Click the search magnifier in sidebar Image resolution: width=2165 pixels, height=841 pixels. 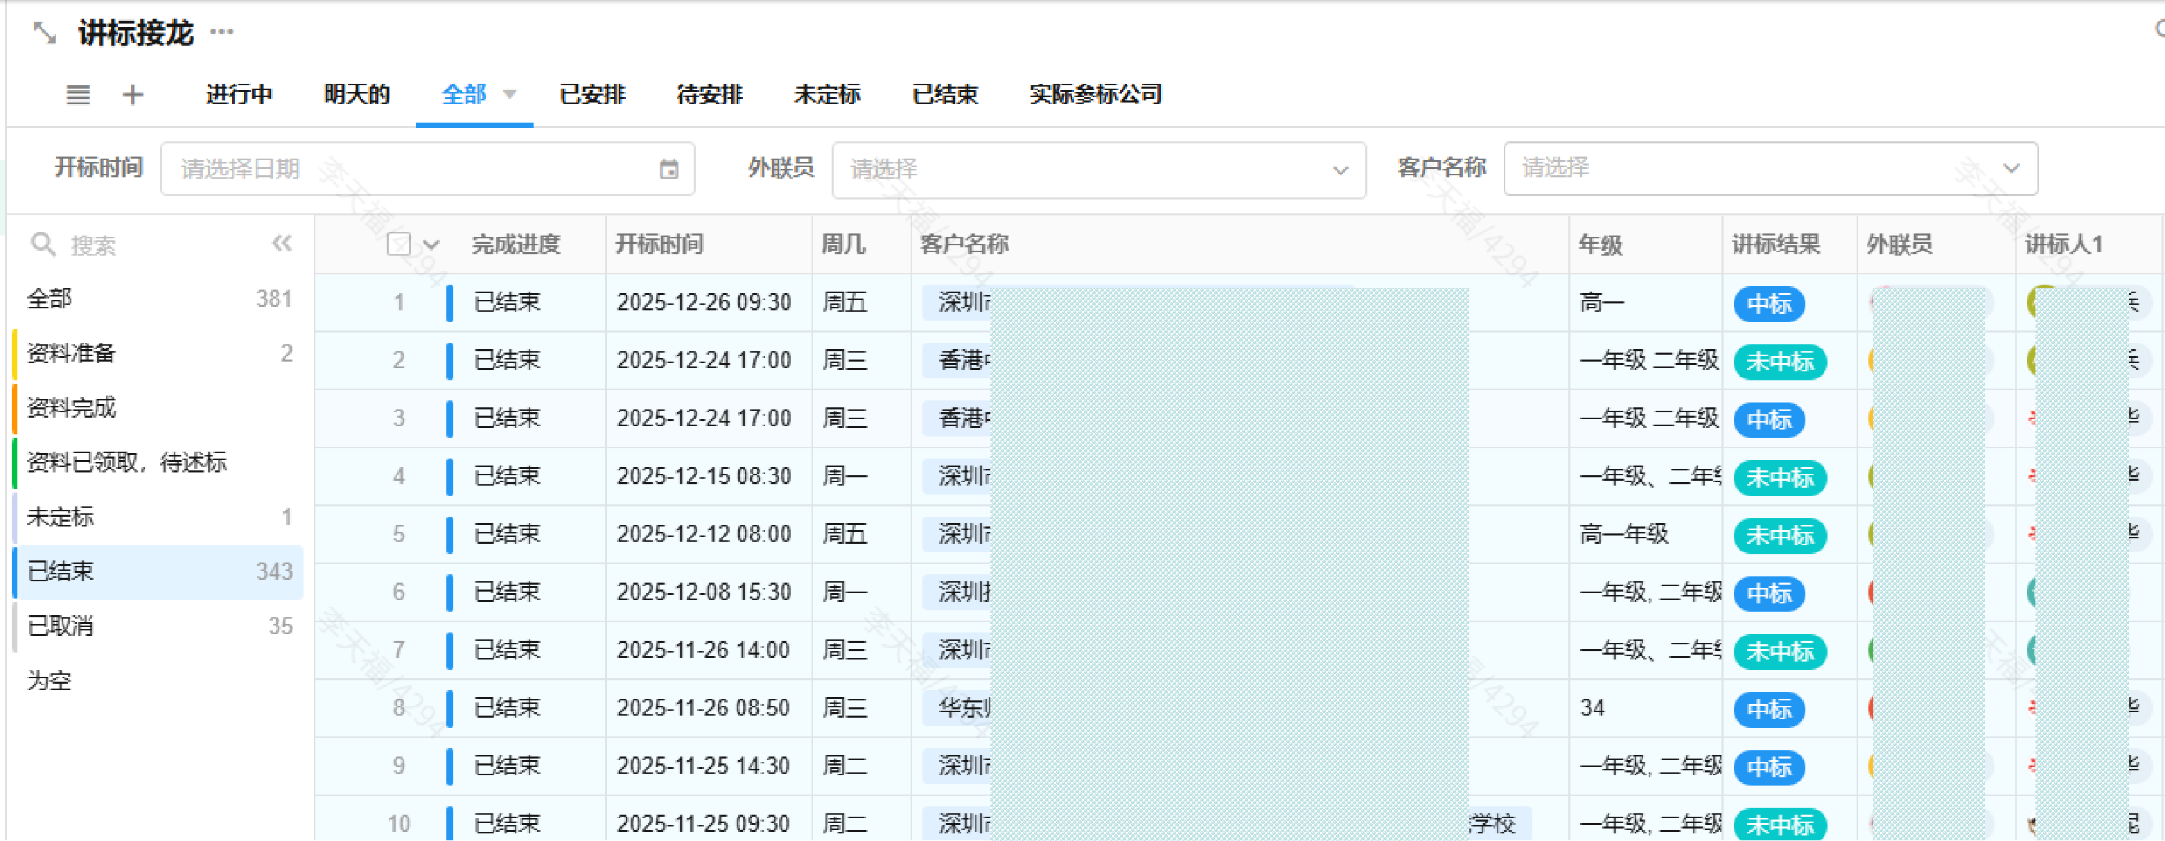43,245
